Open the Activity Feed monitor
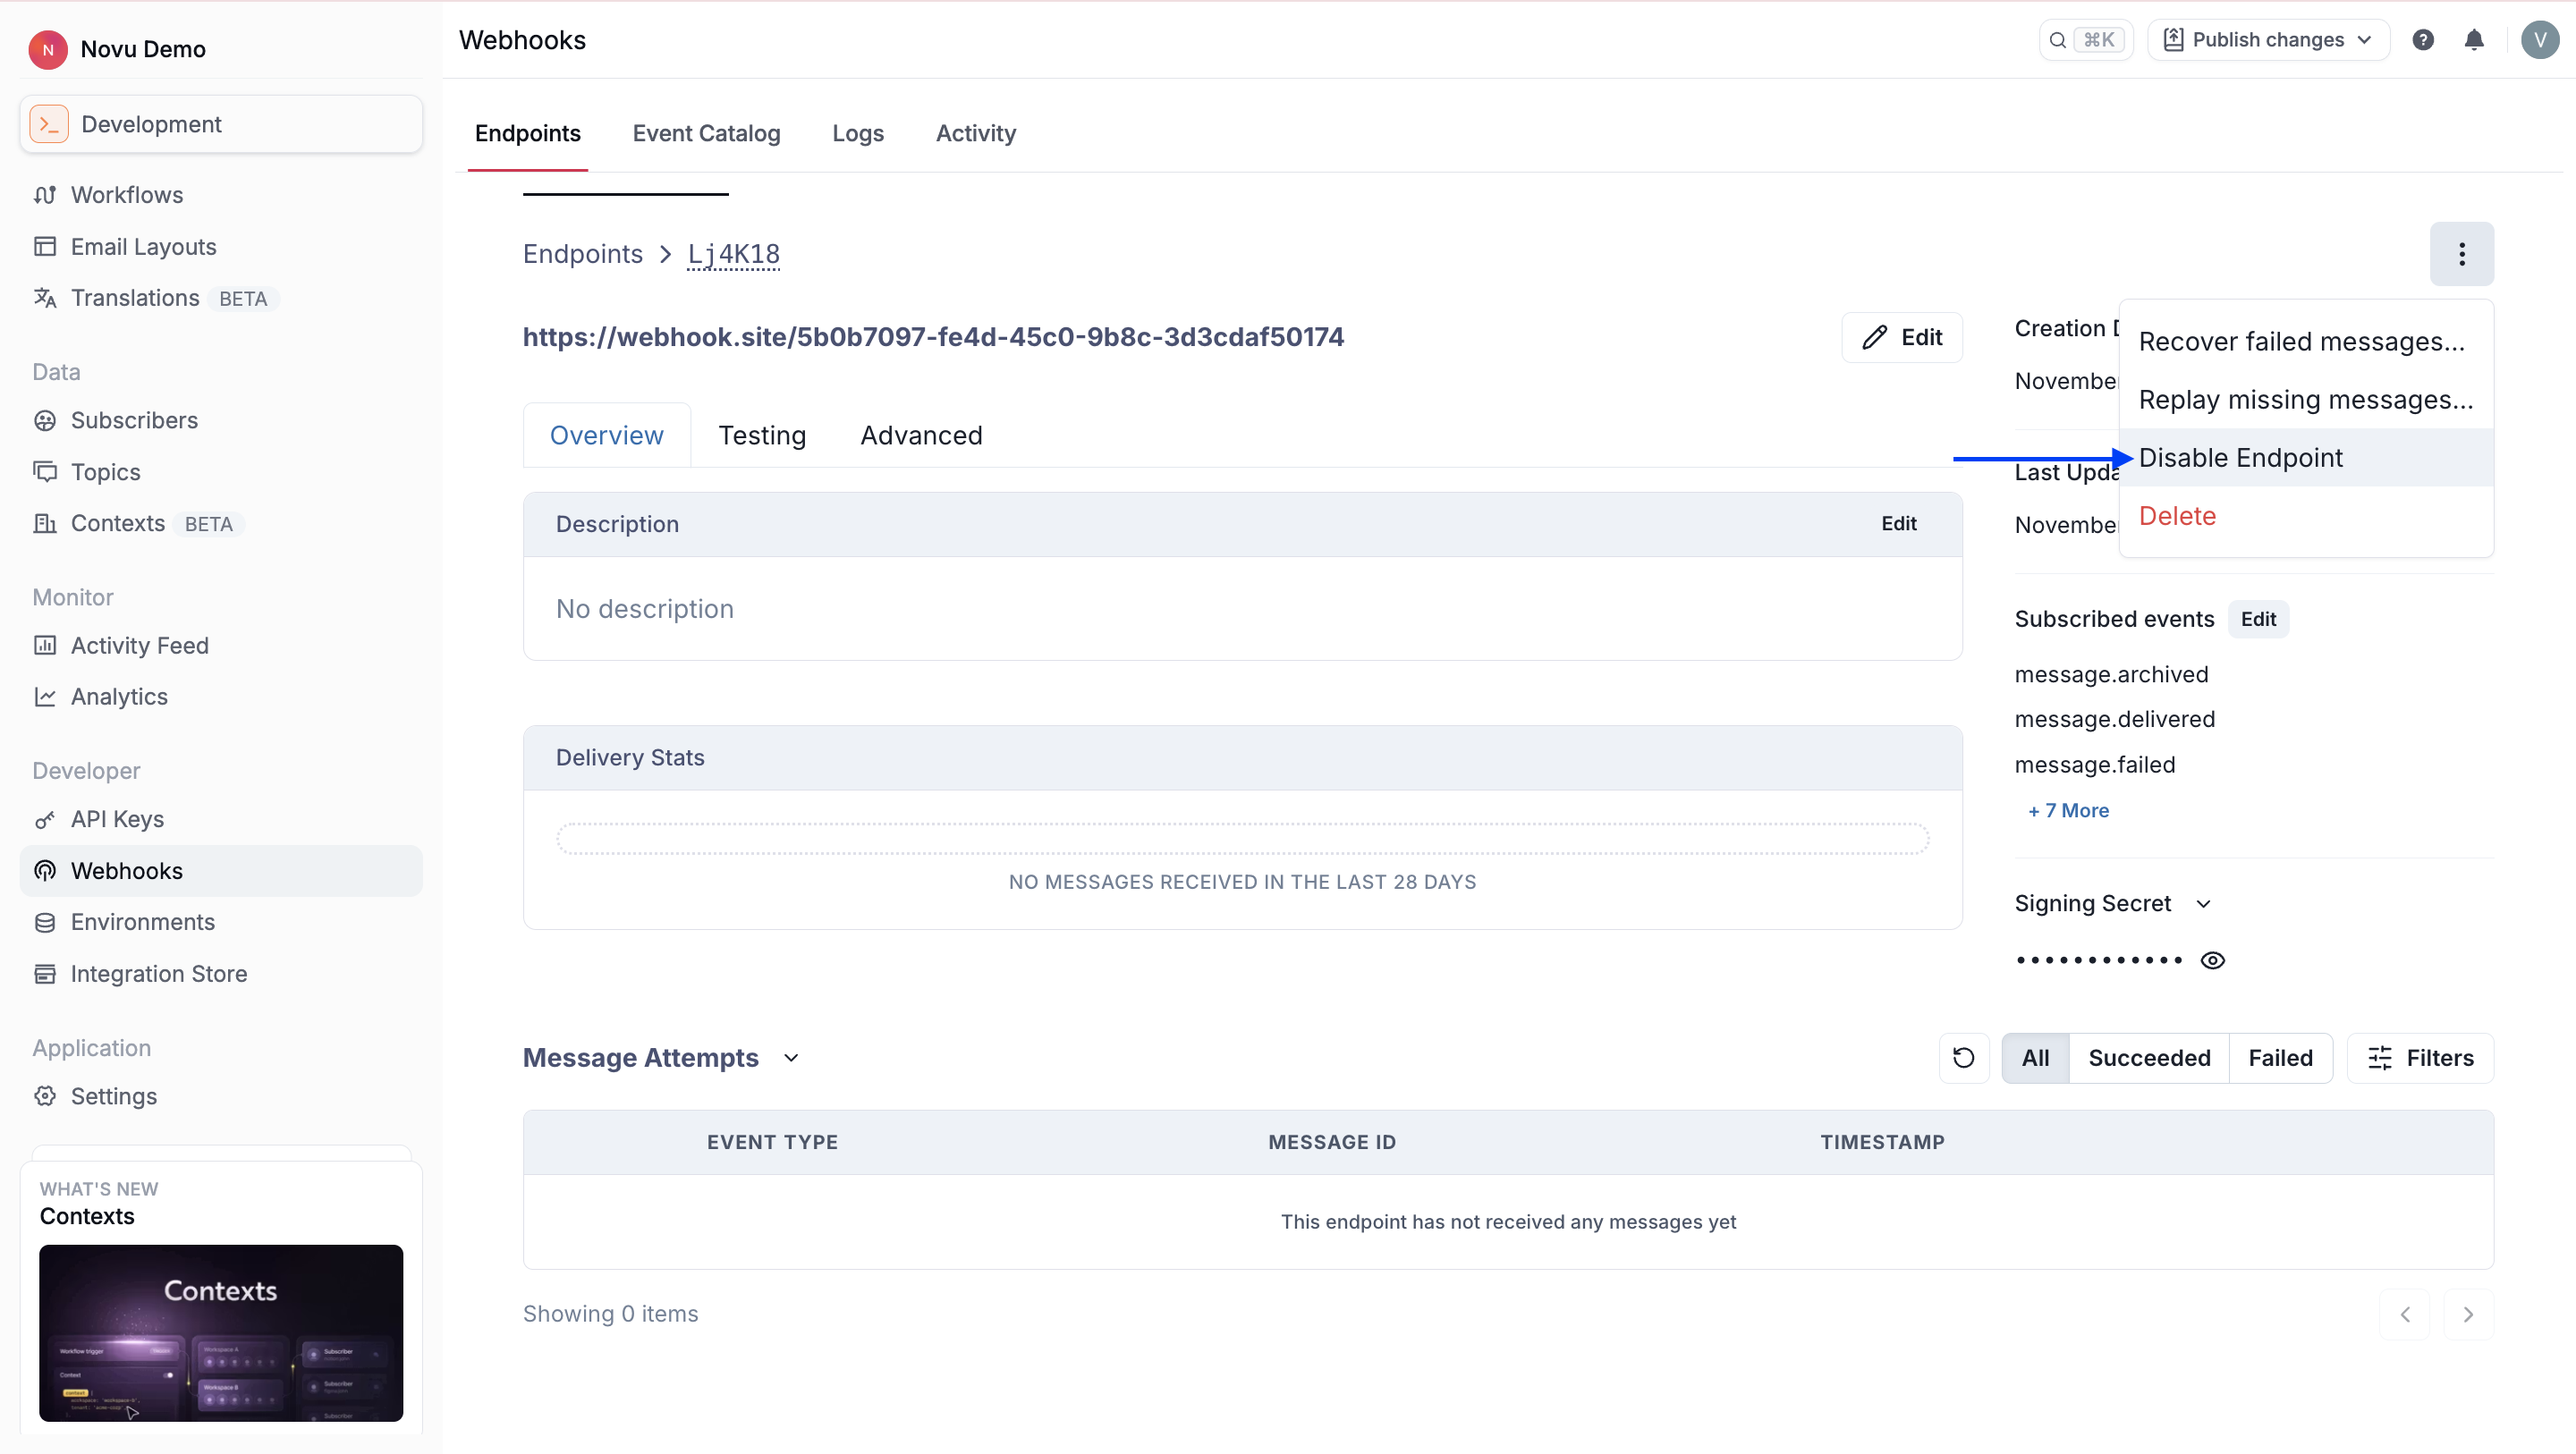 pyautogui.click(x=140, y=645)
